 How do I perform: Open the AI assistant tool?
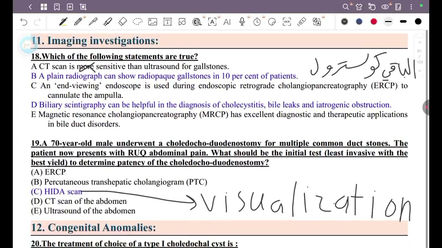[227, 22]
